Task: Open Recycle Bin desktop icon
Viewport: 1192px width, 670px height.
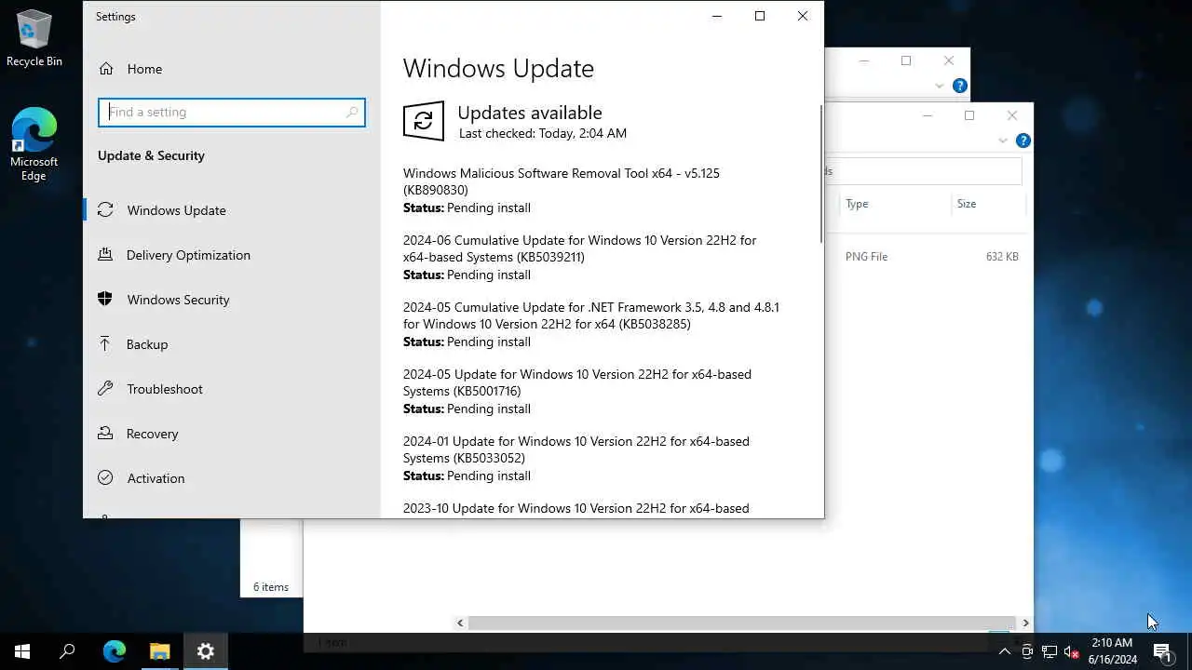Action: (x=34, y=38)
